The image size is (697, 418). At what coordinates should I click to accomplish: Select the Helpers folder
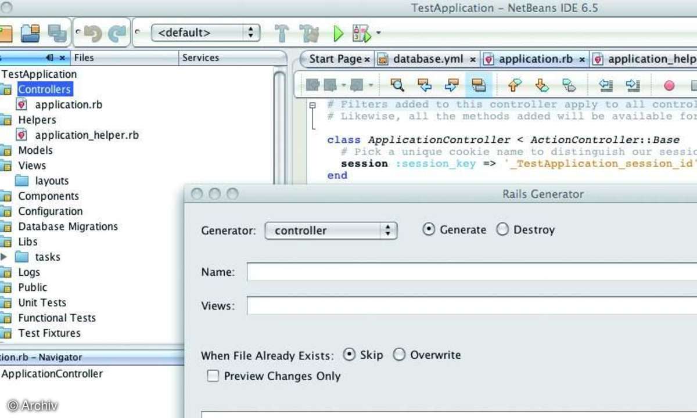click(37, 120)
